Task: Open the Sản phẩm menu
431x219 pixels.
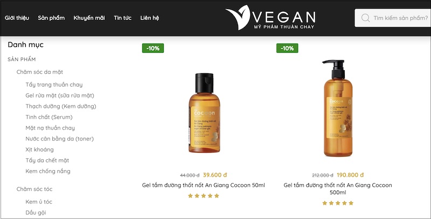Action: point(51,18)
